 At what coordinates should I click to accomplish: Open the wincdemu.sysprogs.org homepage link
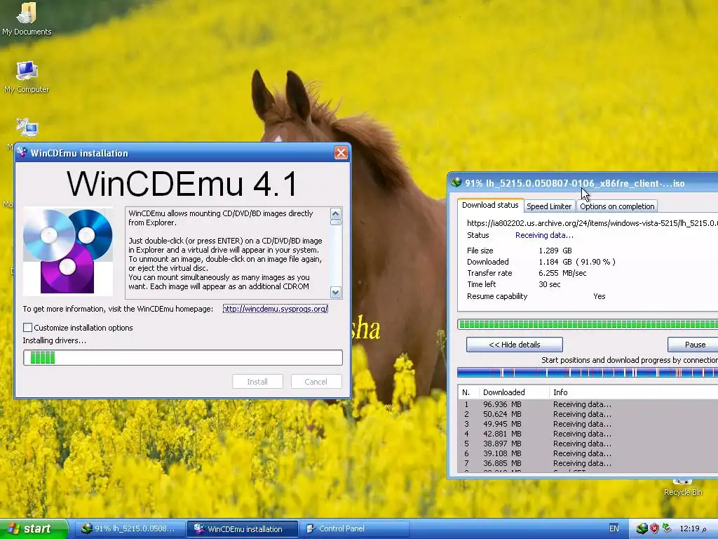pos(275,309)
